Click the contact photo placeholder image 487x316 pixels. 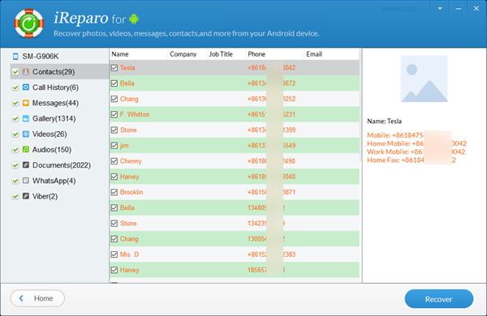click(424, 79)
